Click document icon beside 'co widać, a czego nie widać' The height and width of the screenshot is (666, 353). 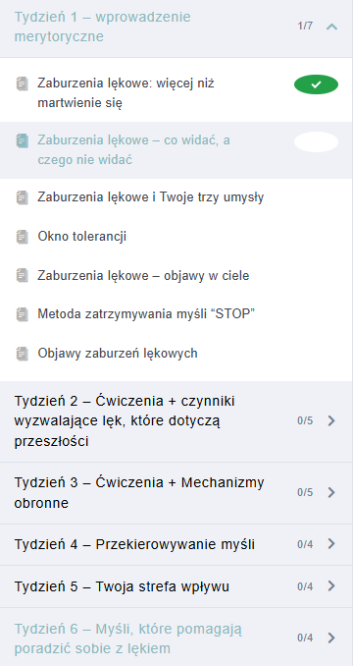(22, 140)
